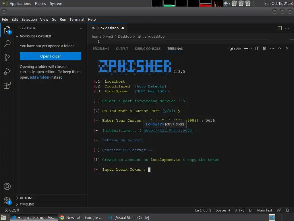This screenshot has height=221, width=294.
Task: Open editor more actions ellipsis
Action: [287, 28]
